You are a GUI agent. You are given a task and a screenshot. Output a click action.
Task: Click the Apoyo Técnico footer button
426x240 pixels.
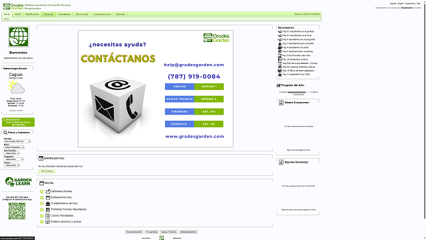coord(168,232)
